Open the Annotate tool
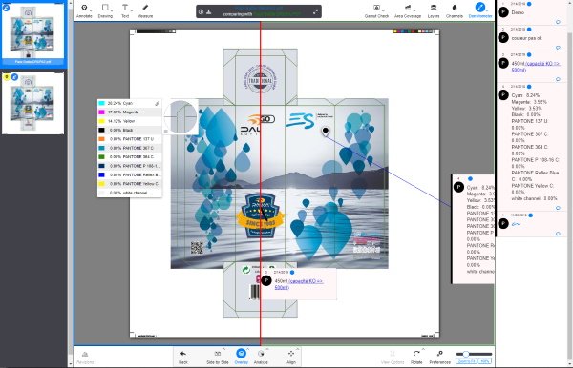 [84, 10]
